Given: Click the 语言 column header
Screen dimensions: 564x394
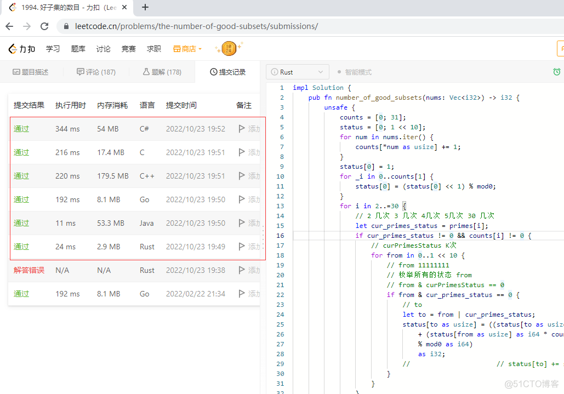Looking at the screenshot, I should (x=147, y=105).
